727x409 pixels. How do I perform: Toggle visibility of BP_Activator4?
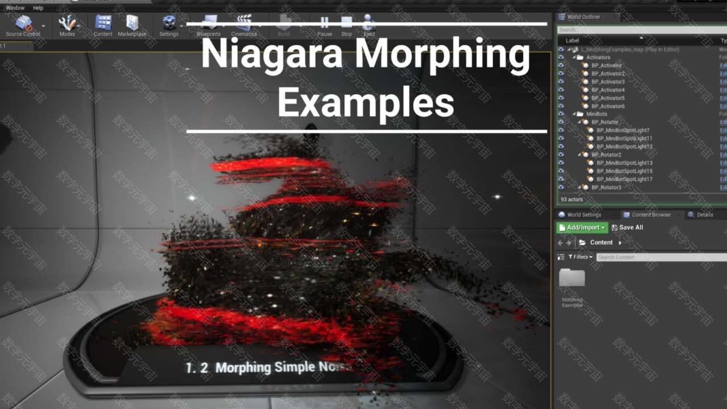point(561,90)
